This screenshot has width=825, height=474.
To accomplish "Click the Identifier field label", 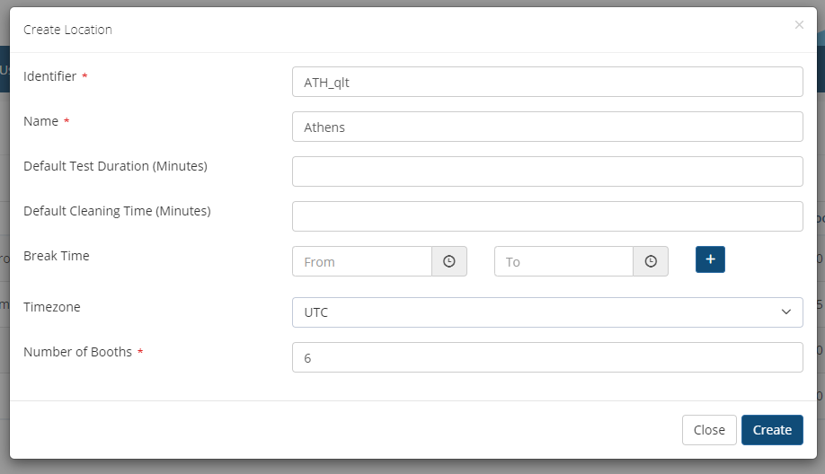I will tap(50, 76).
